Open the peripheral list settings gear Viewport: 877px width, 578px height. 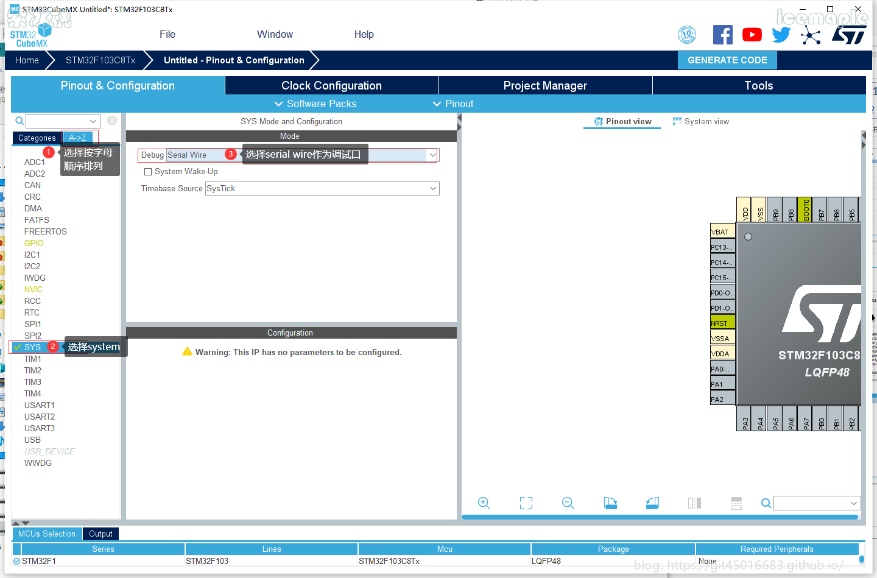click(112, 121)
